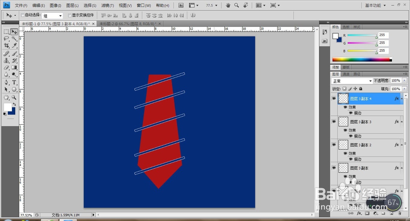410x221 pixels.
Task: Select the Eyedropper tool
Action: [14, 46]
